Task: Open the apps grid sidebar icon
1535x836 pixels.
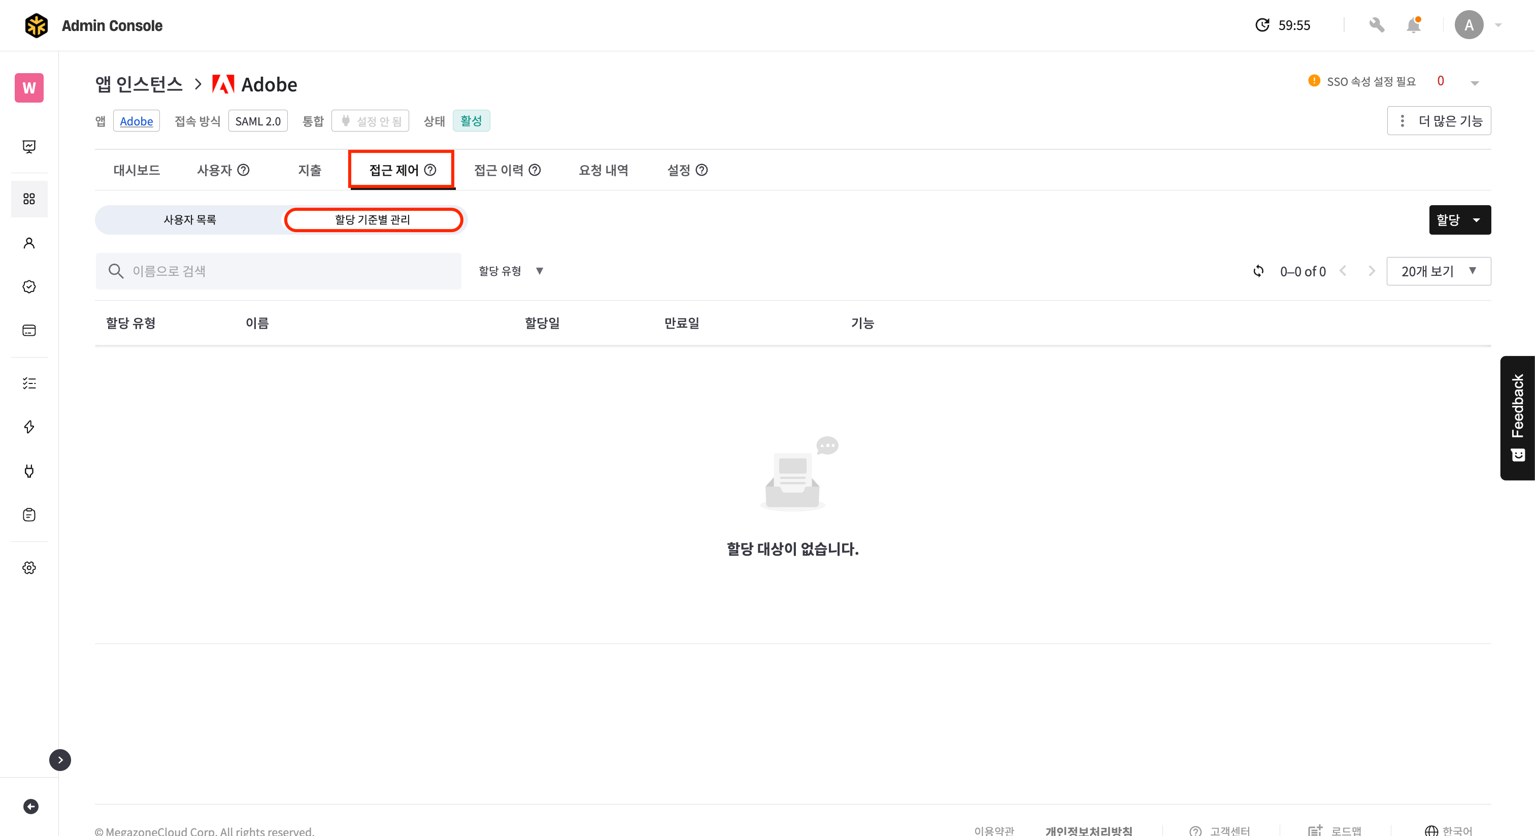Action: coord(29,199)
